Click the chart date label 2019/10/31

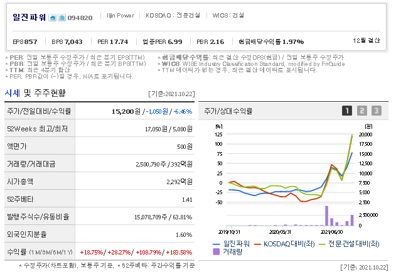pyautogui.click(x=229, y=232)
